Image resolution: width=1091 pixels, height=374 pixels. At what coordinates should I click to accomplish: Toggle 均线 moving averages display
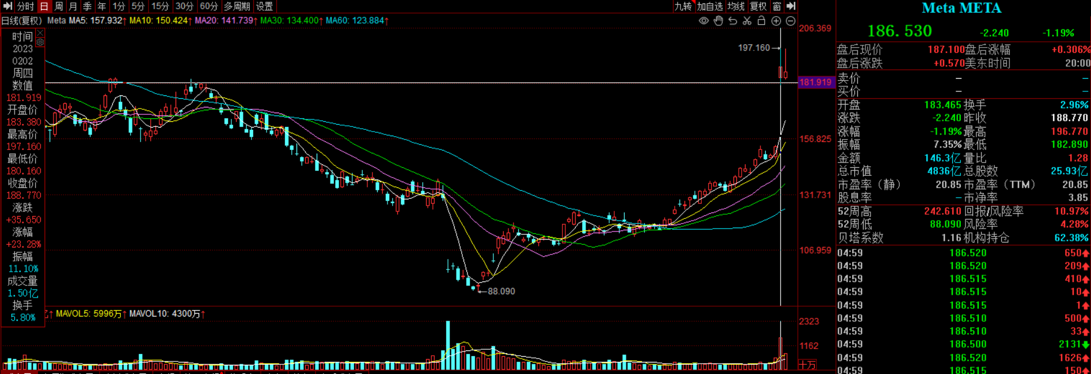point(736,6)
